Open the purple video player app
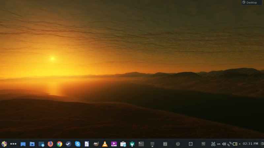Image resolution: width=264 pixels, height=148 pixels. tap(114, 144)
